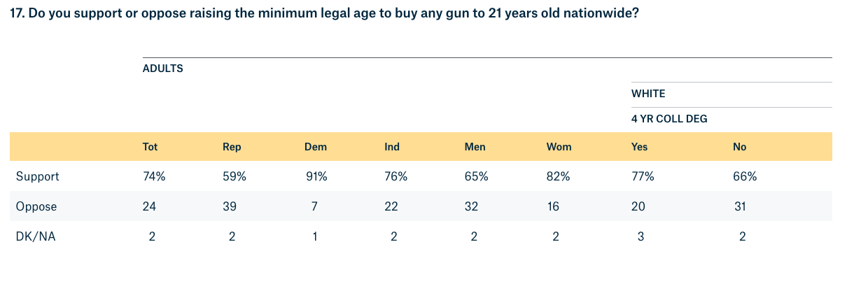
Task: Select the ADULTS group header
Action: 162,69
